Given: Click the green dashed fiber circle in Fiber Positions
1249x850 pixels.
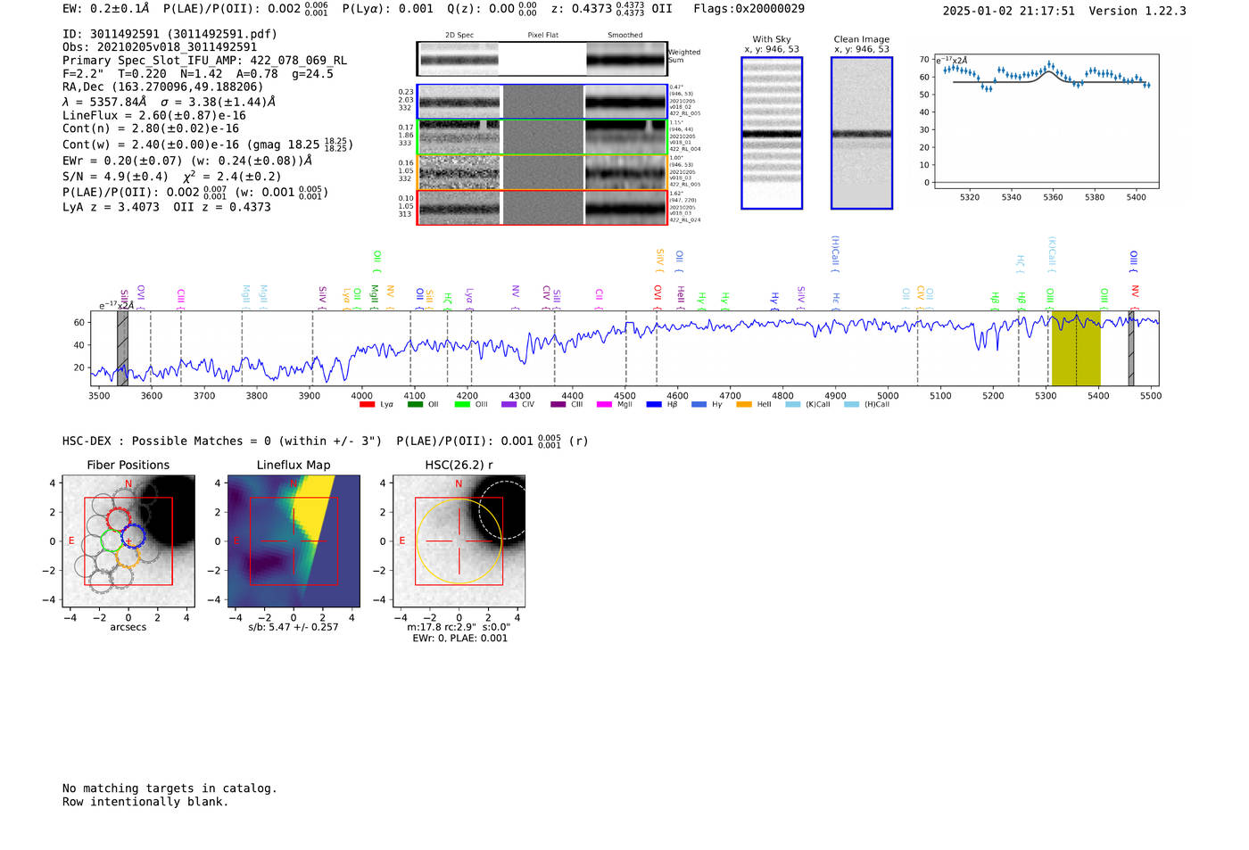Looking at the screenshot, I should tap(112, 541).
